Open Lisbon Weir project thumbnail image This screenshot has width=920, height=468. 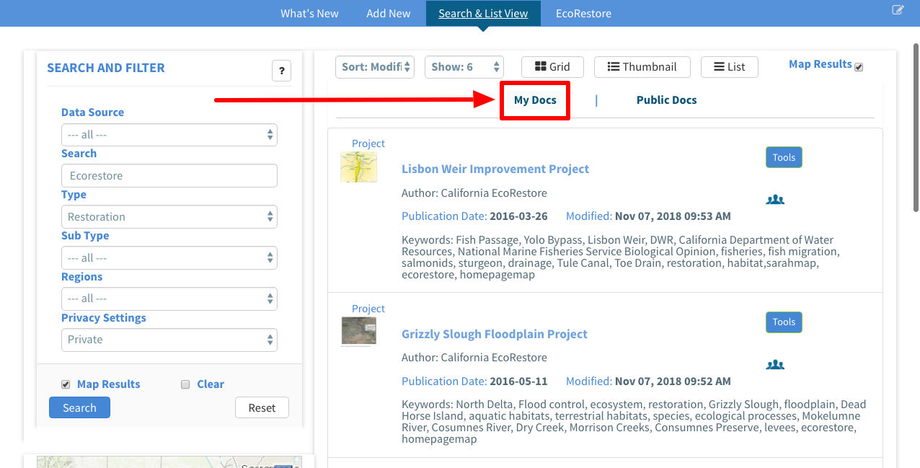(x=358, y=167)
